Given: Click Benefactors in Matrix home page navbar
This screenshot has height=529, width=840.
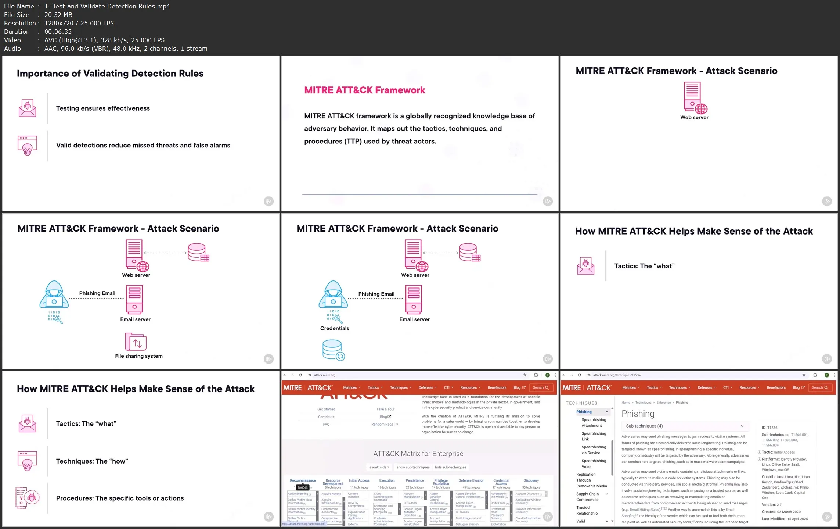Looking at the screenshot, I should [497, 387].
